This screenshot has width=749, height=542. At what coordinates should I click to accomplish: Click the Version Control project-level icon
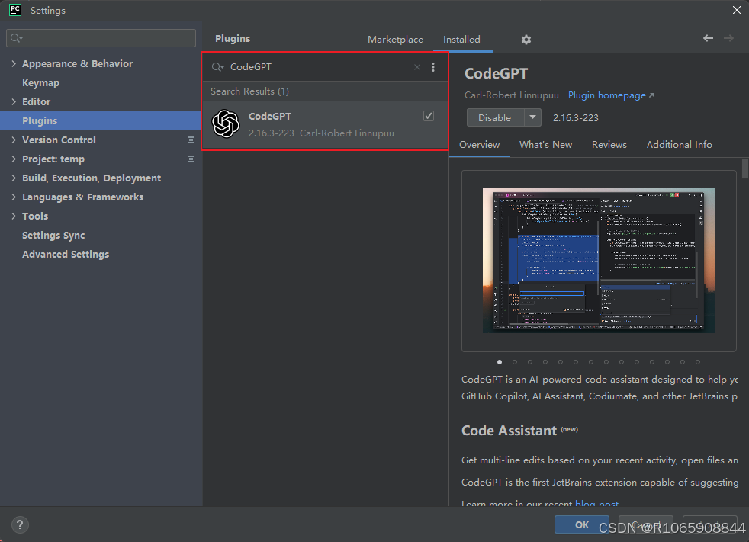(191, 140)
